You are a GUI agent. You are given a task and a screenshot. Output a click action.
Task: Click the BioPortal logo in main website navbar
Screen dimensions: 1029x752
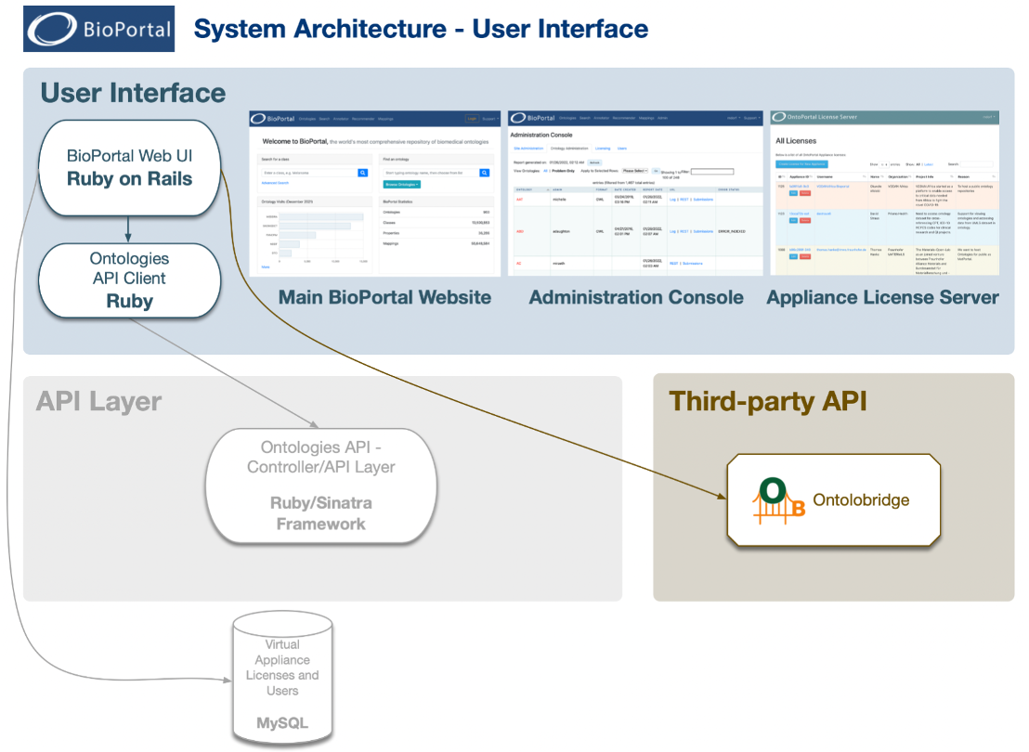coord(273,118)
